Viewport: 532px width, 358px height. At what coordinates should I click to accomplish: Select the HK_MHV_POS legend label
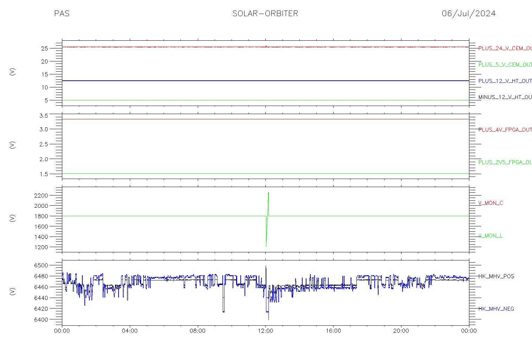[x=496, y=276]
